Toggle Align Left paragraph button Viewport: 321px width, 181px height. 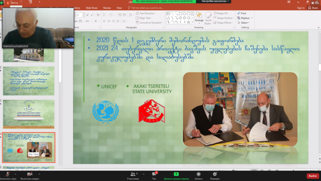pyautogui.click(x=104, y=21)
